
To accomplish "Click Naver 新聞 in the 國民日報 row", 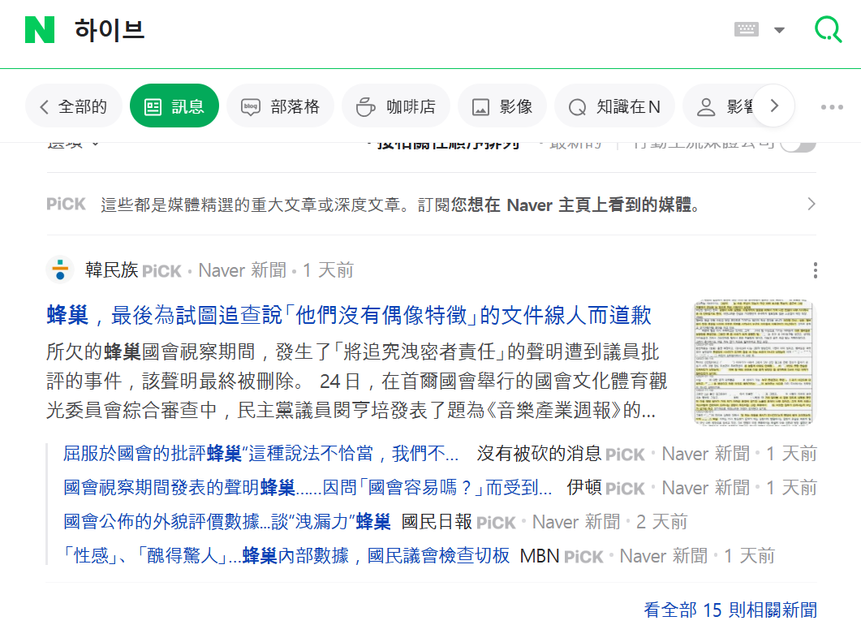I will 576,522.
